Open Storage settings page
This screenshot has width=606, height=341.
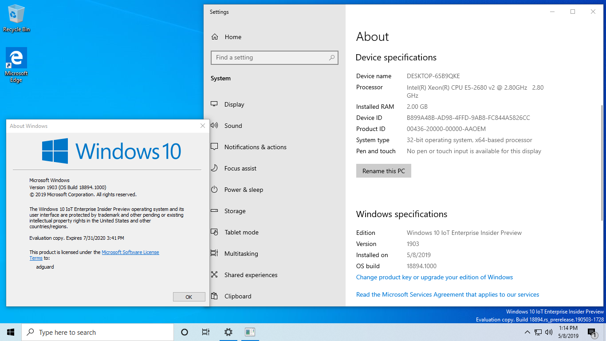click(x=235, y=211)
